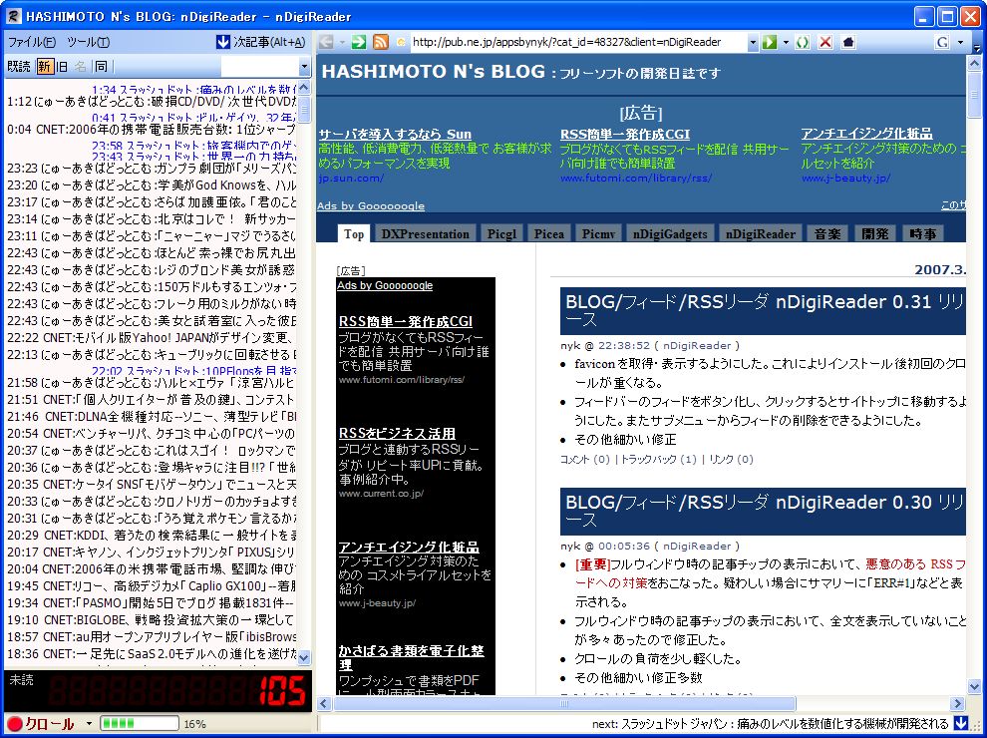The height and width of the screenshot is (738, 987).
Task: Select the 19:34 CNET PASMO article
Action: click(x=152, y=603)
